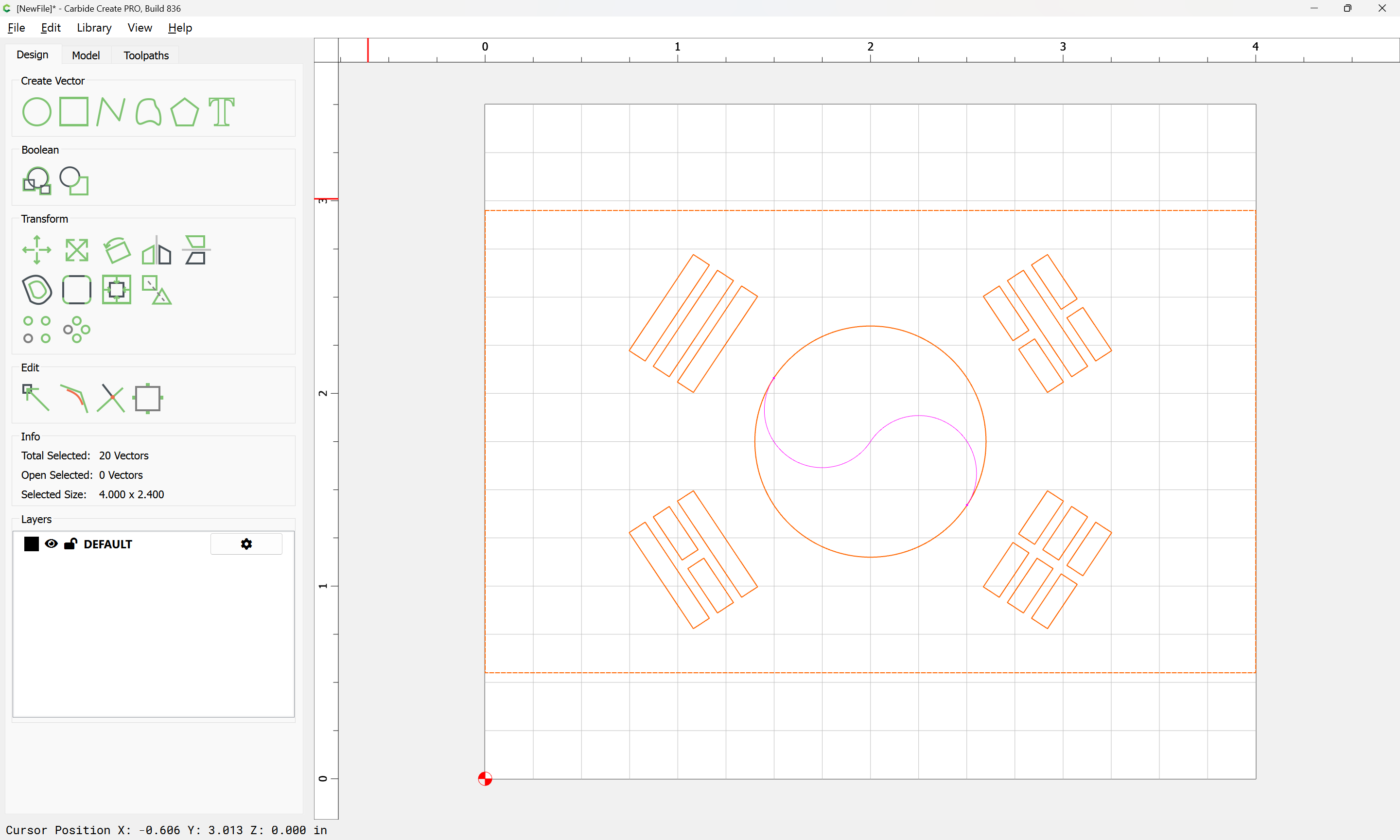The width and height of the screenshot is (1400, 840).
Task: Open DEFAULT layer settings gear
Action: pyautogui.click(x=246, y=543)
